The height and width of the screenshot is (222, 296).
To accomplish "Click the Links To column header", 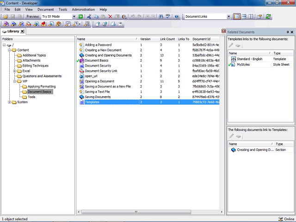I will (184, 39).
